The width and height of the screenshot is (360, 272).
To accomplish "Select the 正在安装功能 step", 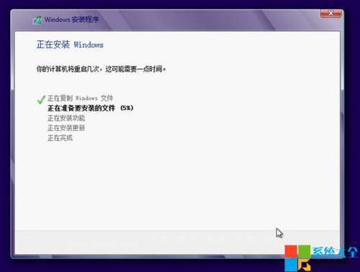I will point(66,118).
